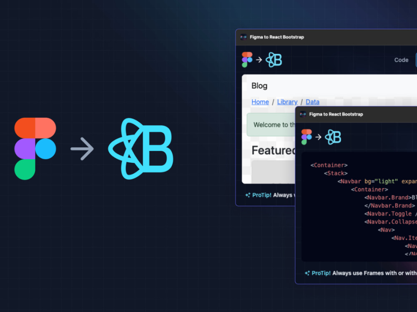Click the front window ProTip text
The image size is (417, 312).
[x=364, y=273]
